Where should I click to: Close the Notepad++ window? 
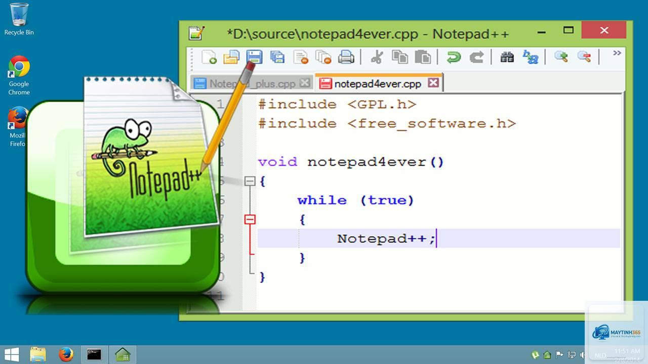coord(604,30)
